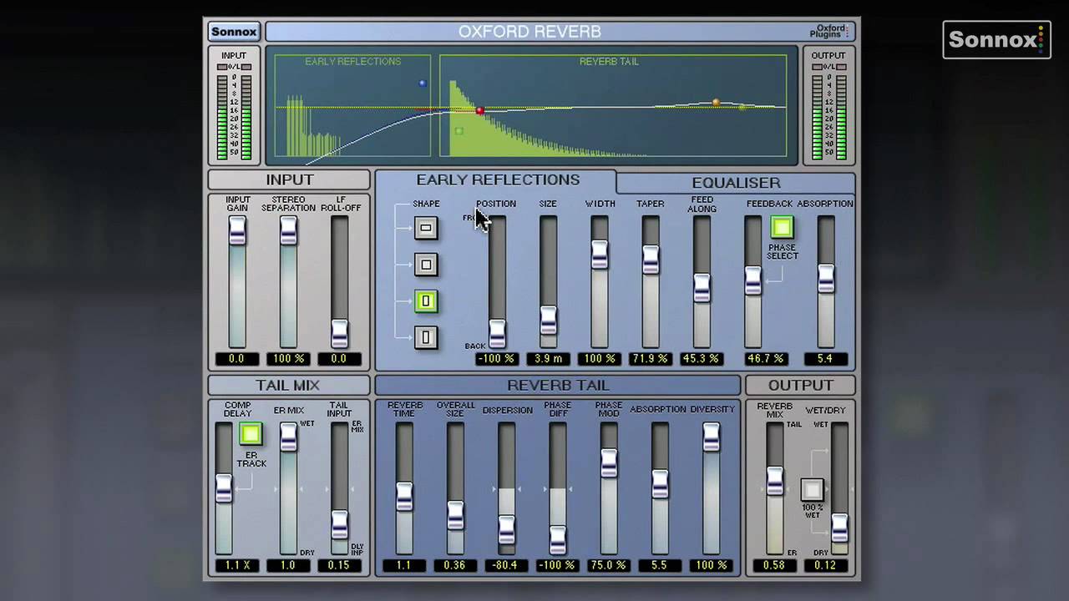Click the Input Gain slider handle

coord(237,231)
